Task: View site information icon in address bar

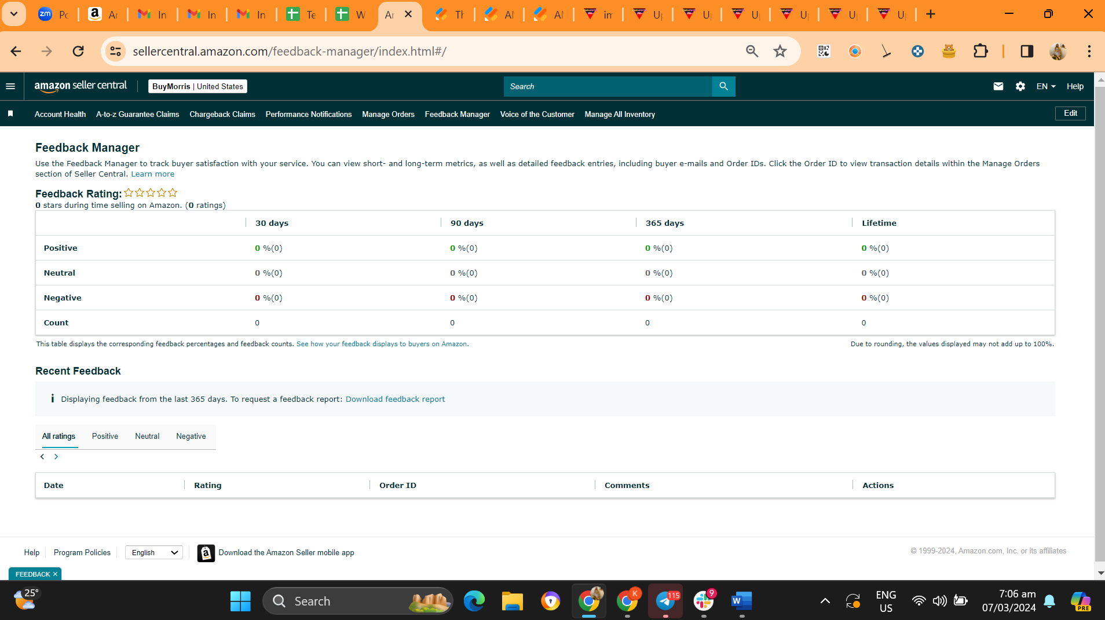Action: 115,52
